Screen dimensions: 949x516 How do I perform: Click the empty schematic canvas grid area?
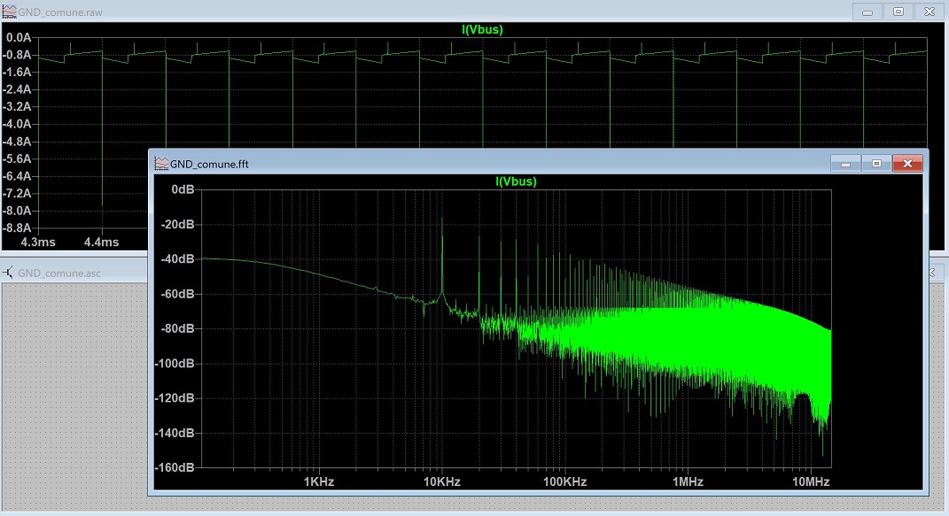pos(71,398)
